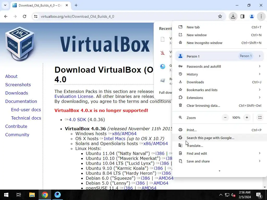
Task: Open Contribute sidebar link
Action: tap(16, 126)
